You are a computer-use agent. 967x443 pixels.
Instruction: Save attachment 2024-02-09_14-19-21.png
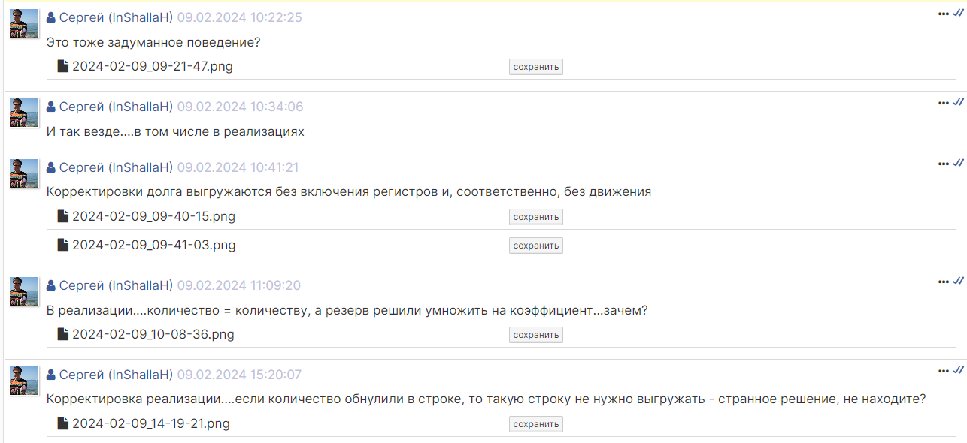[x=536, y=424]
